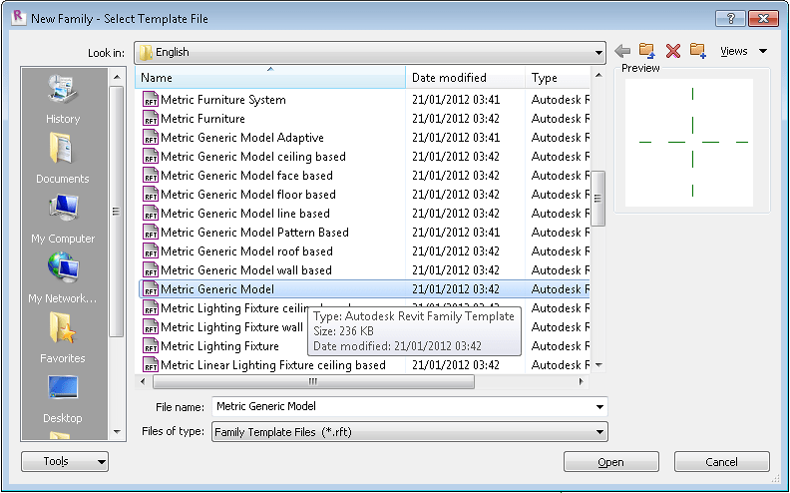Open My Network places shortcut
The width and height of the screenshot is (790, 493).
[x=63, y=278]
